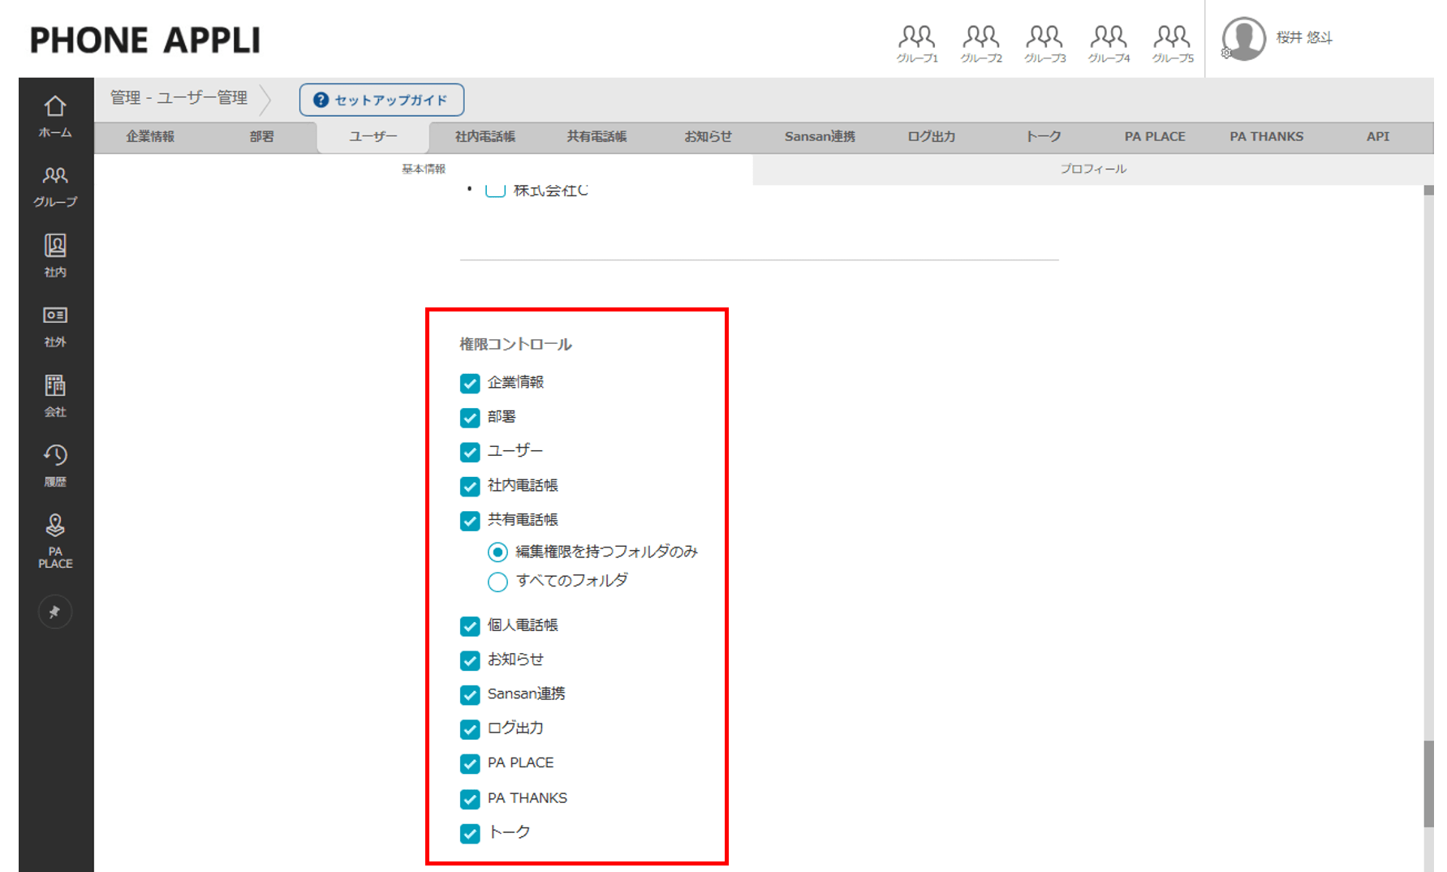Uncheck the PA THANKS permission checkbox
Viewport: 1447px width, 872px height.
(470, 799)
